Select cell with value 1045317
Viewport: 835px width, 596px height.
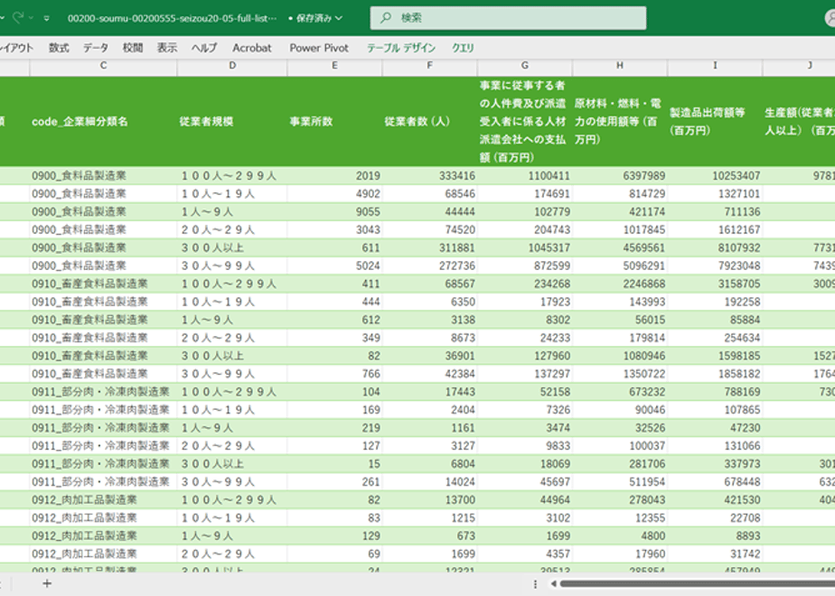coord(524,248)
